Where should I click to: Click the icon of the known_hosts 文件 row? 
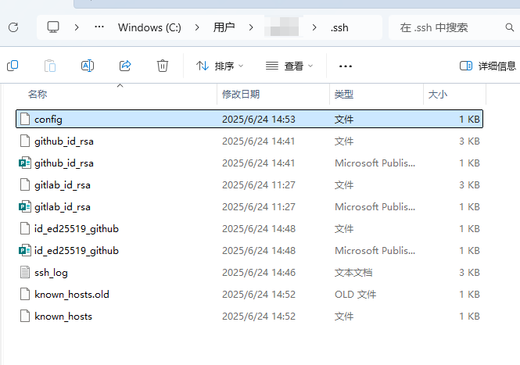[x=25, y=316]
